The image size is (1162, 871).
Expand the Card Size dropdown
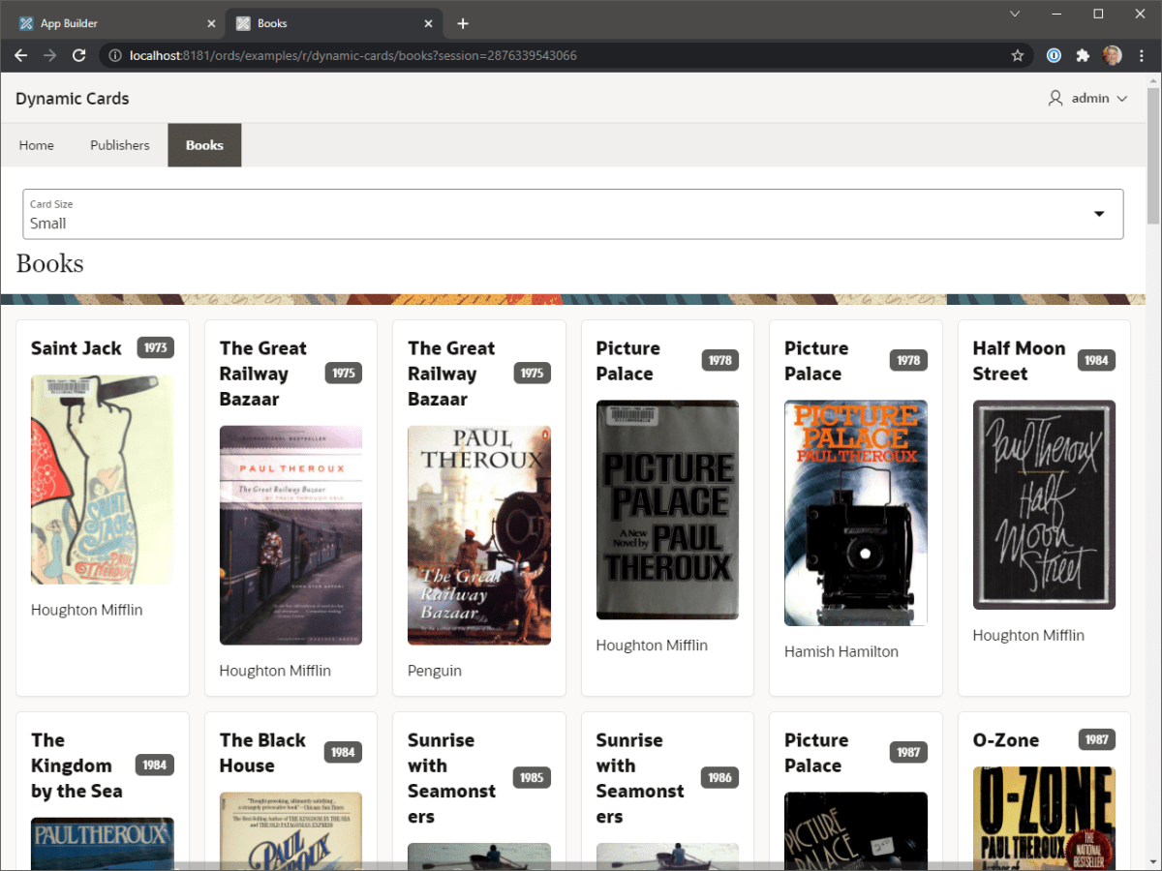tap(1099, 214)
